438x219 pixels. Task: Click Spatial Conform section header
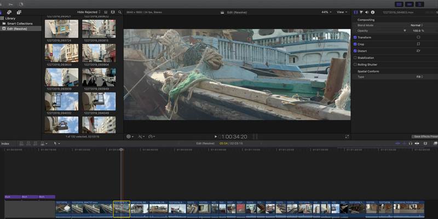pos(368,71)
